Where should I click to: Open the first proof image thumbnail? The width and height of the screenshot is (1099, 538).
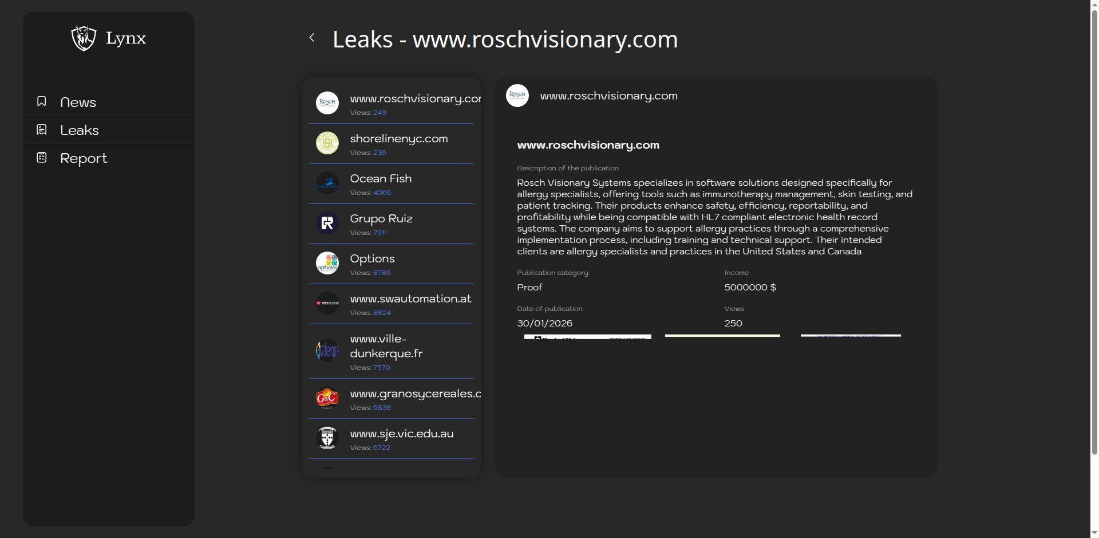(x=587, y=337)
